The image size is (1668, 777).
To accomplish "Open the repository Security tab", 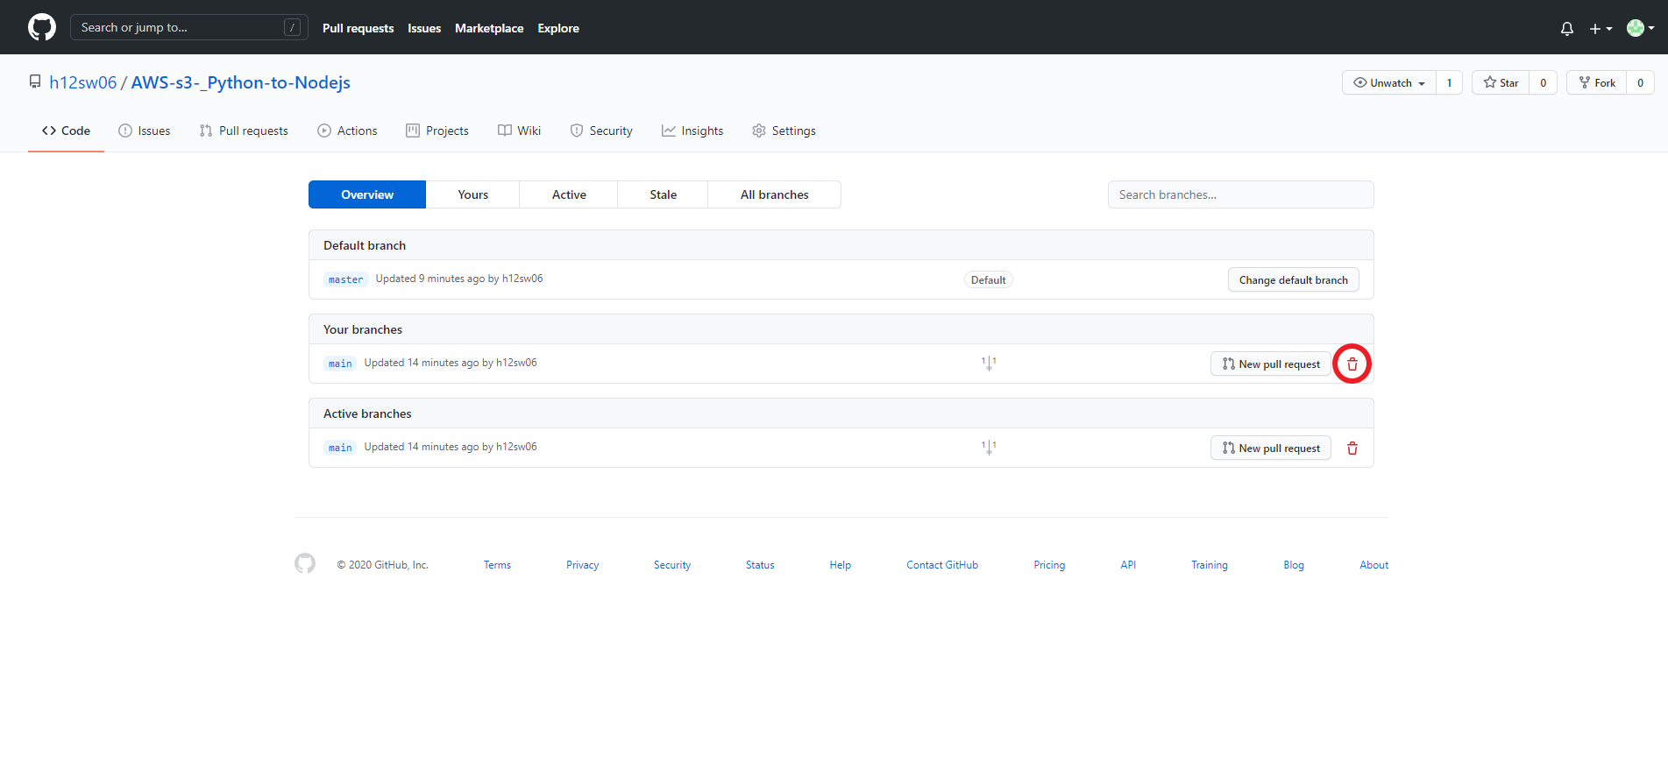I will [x=601, y=131].
